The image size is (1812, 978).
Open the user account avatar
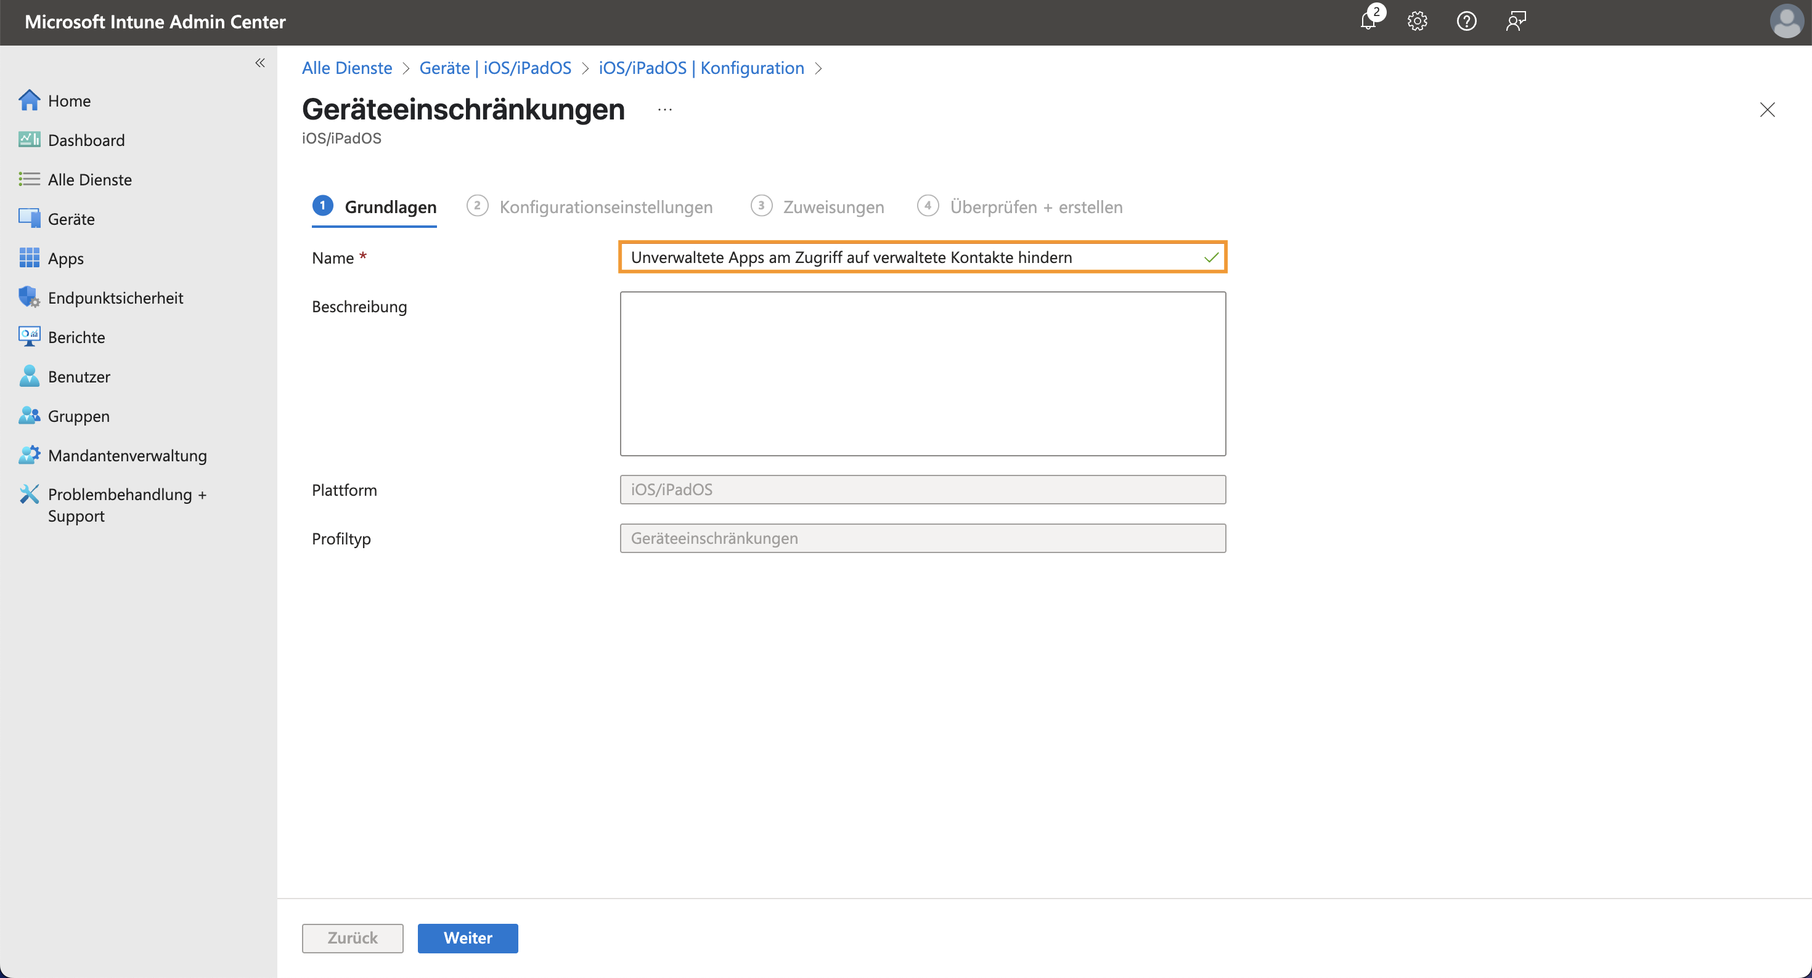click(x=1787, y=21)
